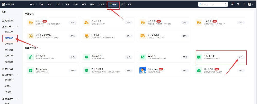This screenshot has width=257, height=104.
Task: Open 渠道方 in the sidebar
Action: tap(8, 92)
